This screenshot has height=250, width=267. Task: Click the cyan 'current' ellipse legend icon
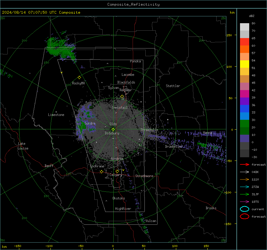pyautogui.click(x=244, y=209)
